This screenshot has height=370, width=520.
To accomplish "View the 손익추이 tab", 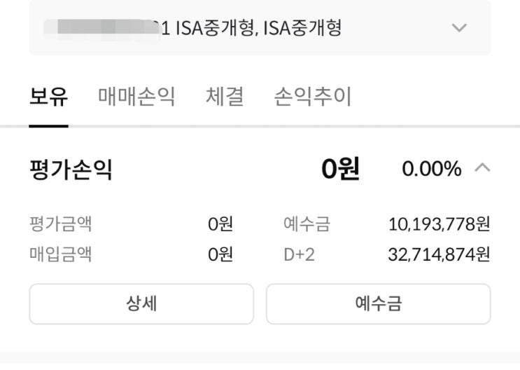I will [x=312, y=97].
